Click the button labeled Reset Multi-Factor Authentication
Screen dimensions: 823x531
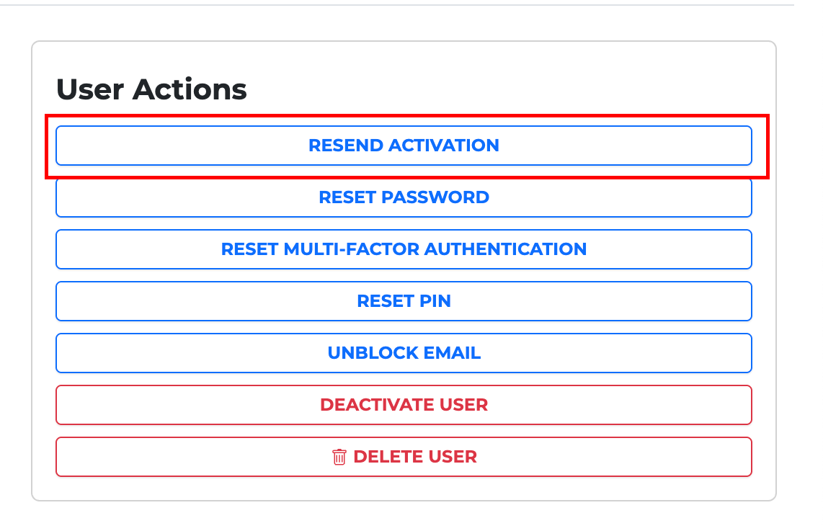[404, 249]
